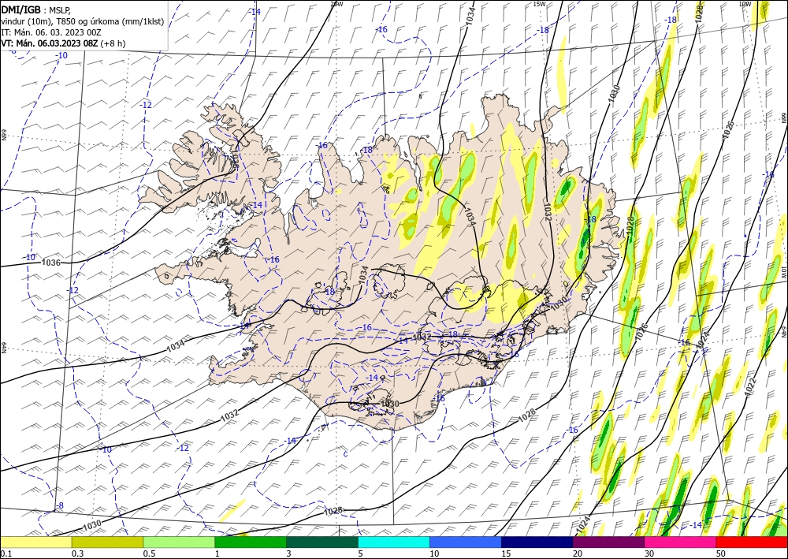Click the '20' value under the precipitation scale
The width and height of the screenshot is (788, 559).
click(x=578, y=553)
